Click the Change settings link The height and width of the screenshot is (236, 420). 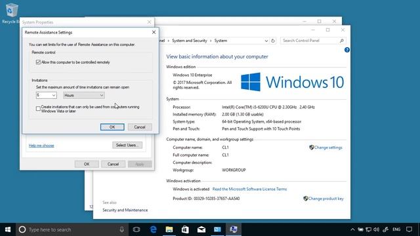(x=328, y=147)
